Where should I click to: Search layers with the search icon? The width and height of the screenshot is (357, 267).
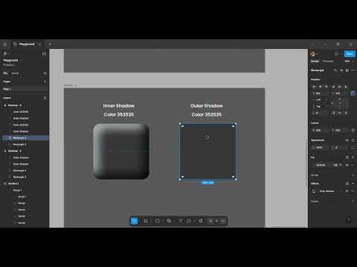[x=45, y=73]
